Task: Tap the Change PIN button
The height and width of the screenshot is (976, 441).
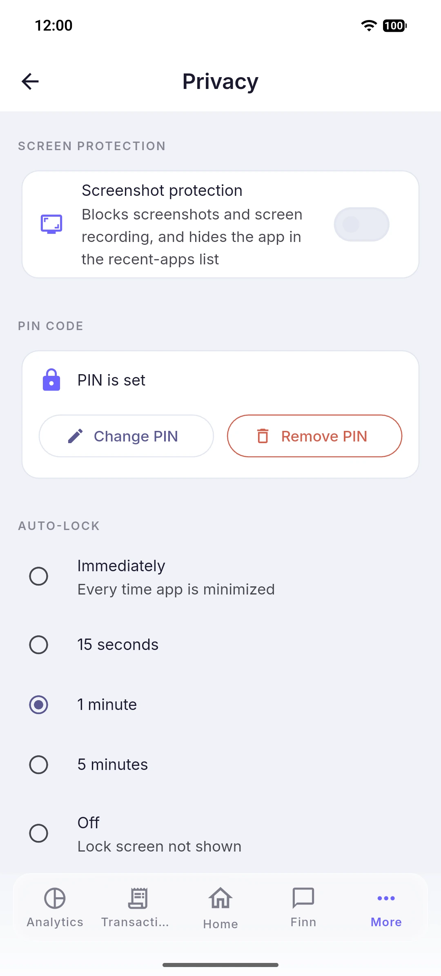Action: [x=126, y=436]
